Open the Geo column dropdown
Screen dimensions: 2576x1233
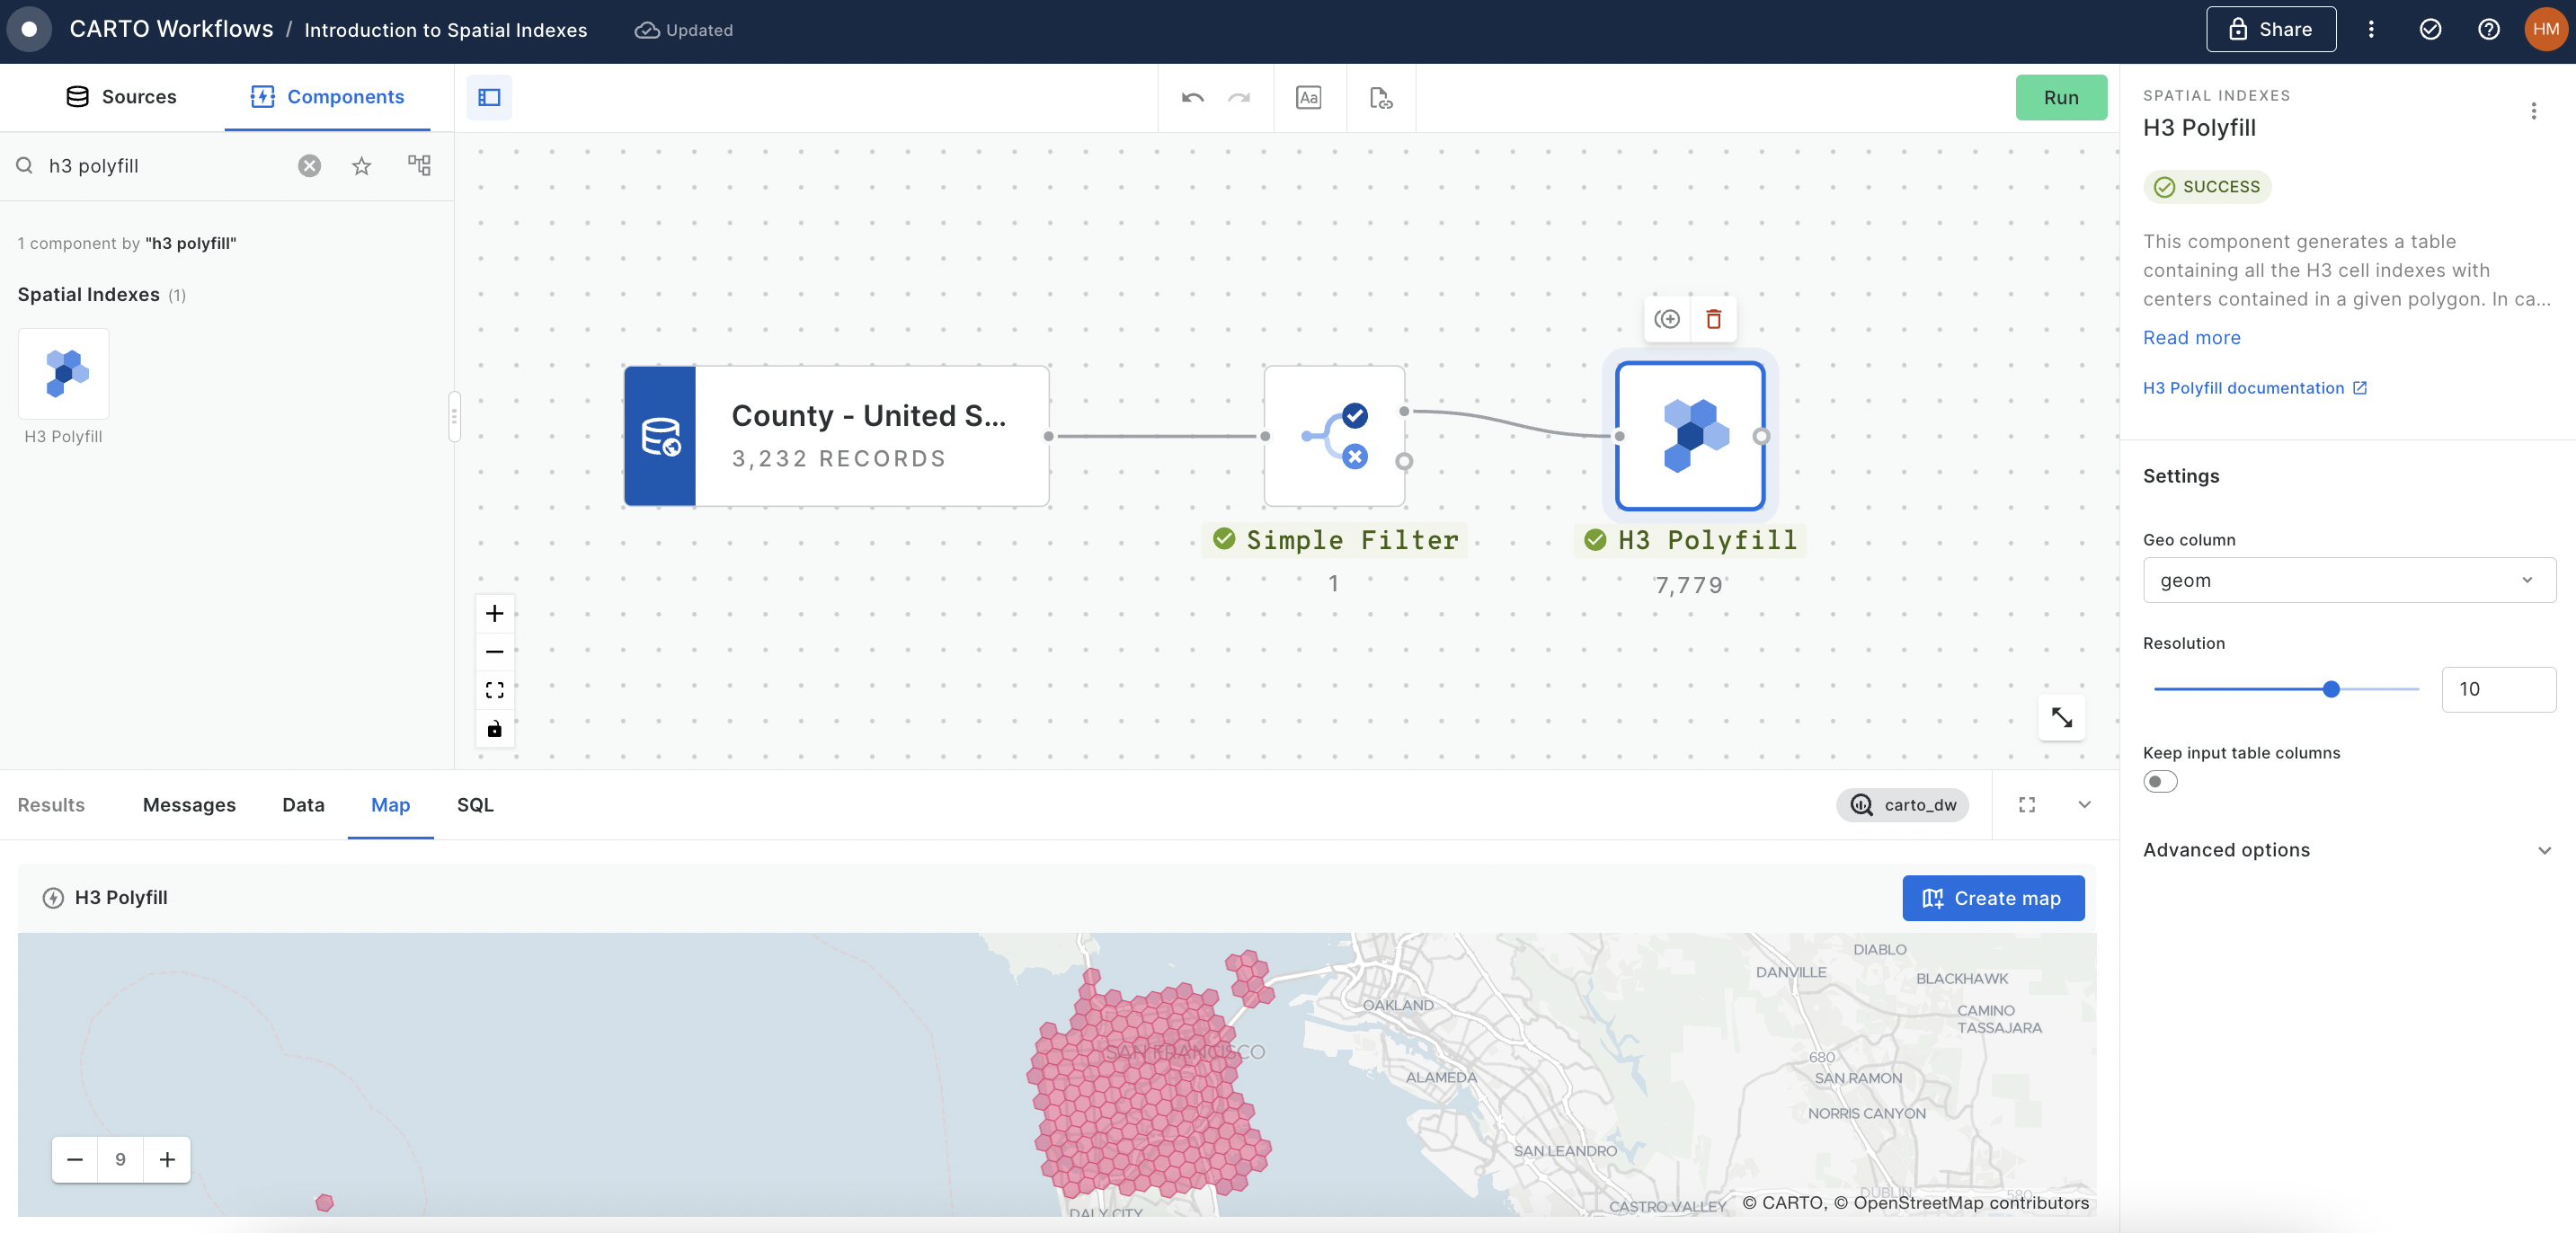tap(2349, 580)
